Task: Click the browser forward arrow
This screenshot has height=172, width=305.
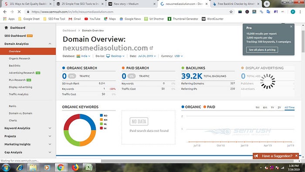Action: 12,12
